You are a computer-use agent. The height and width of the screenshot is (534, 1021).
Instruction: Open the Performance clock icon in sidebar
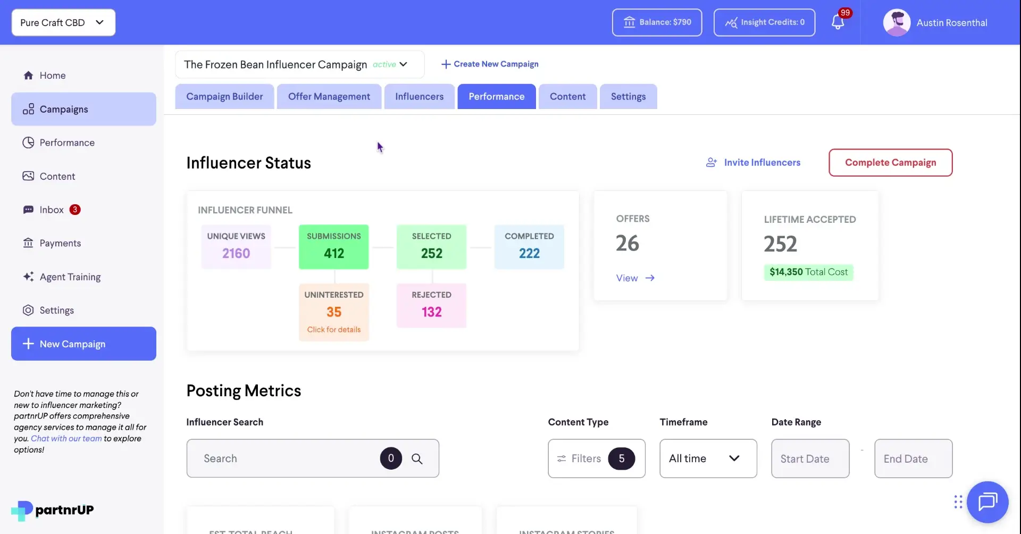coord(28,142)
